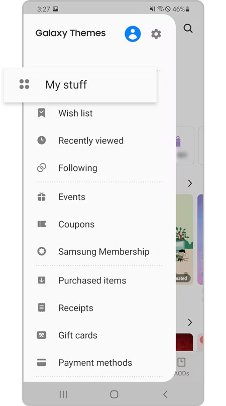Image resolution: width=226 pixels, height=406 pixels.
Task: Tap the Recently viewed clock icon
Action: click(x=41, y=140)
